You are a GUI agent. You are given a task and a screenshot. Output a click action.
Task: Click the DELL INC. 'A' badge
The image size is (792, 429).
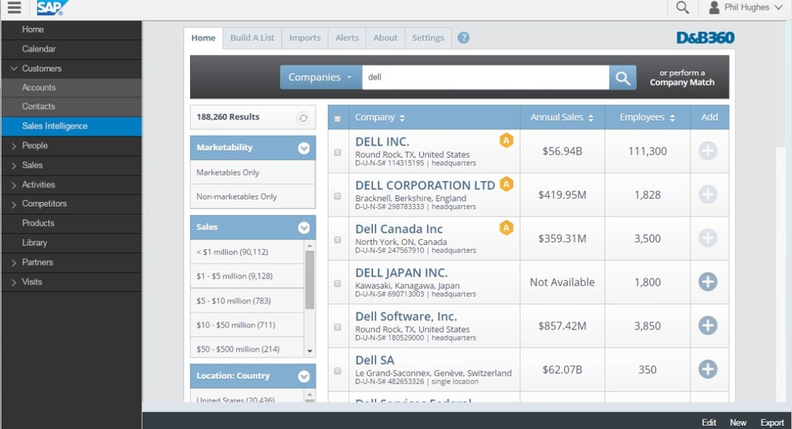(x=506, y=141)
